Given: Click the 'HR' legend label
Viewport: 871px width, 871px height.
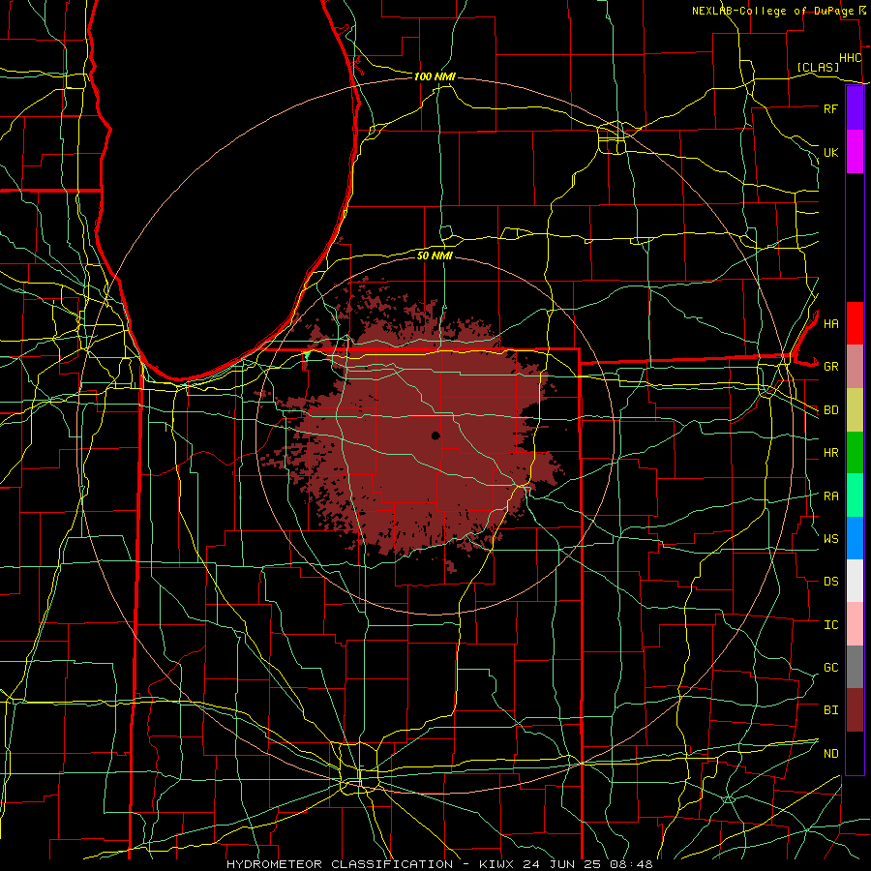Looking at the screenshot, I should [x=830, y=453].
